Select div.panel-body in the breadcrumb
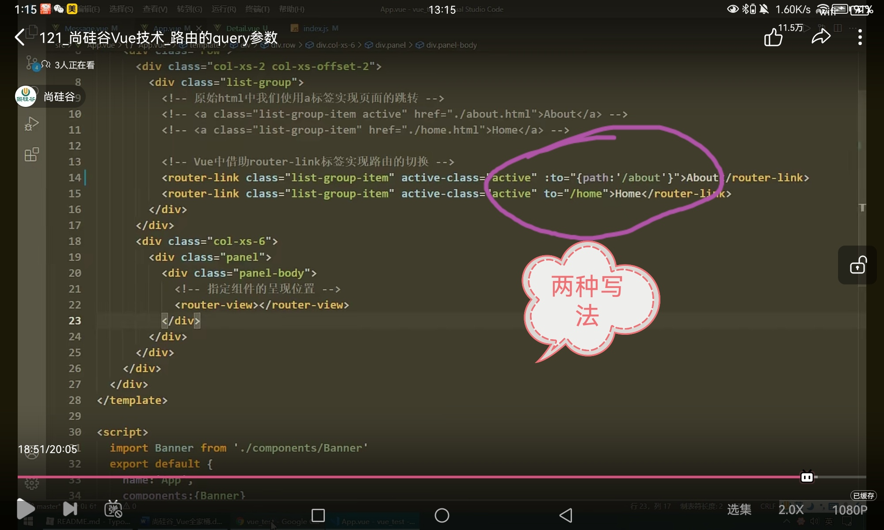Image resolution: width=884 pixels, height=530 pixels. [451, 45]
